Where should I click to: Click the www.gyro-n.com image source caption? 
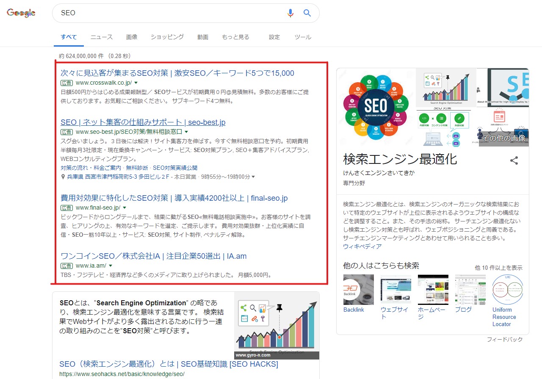coord(253,355)
